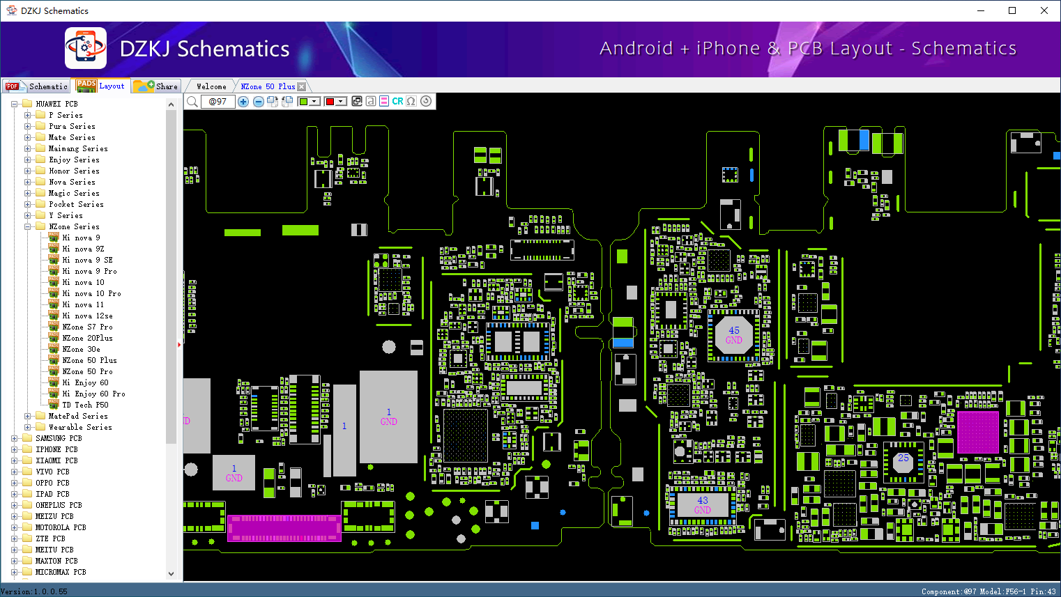Click the pink stripes layer icon
The width and height of the screenshot is (1061, 597).
pyautogui.click(x=384, y=102)
